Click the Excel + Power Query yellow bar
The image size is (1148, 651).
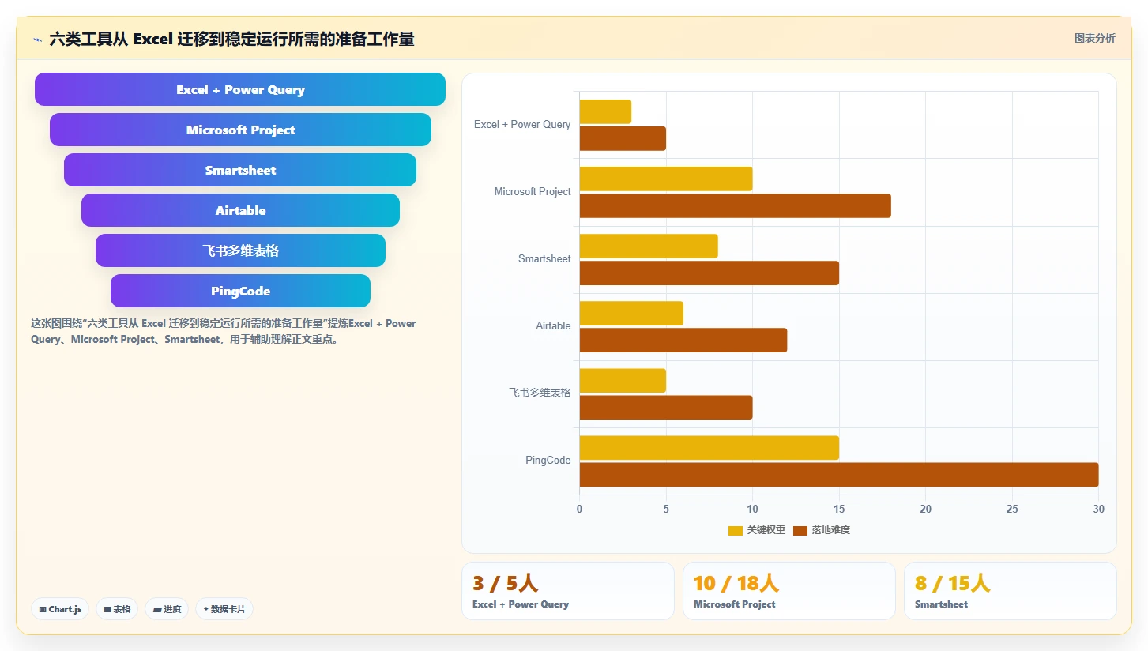605,111
